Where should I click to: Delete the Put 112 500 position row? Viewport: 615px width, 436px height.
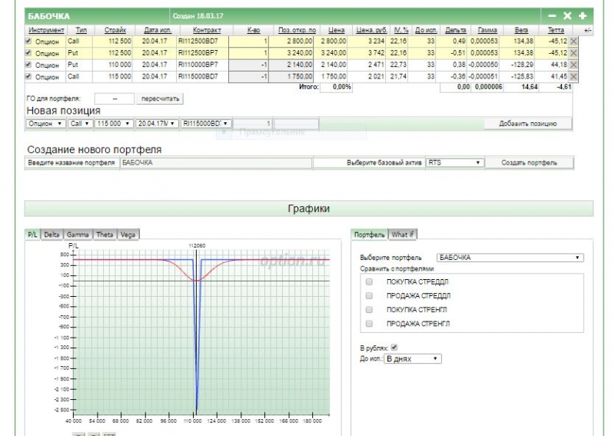573,53
